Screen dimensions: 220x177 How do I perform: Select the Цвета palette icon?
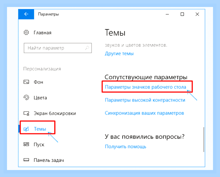pyautogui.click(x=26, y=97)
